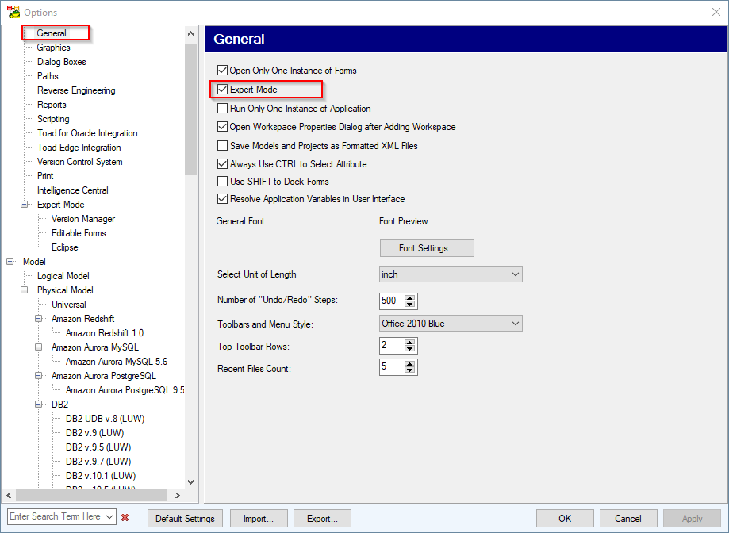This screenshot has height=533, width=729.
Task: Open Dialog Boxes options page
Action: [x=61, y=62]
